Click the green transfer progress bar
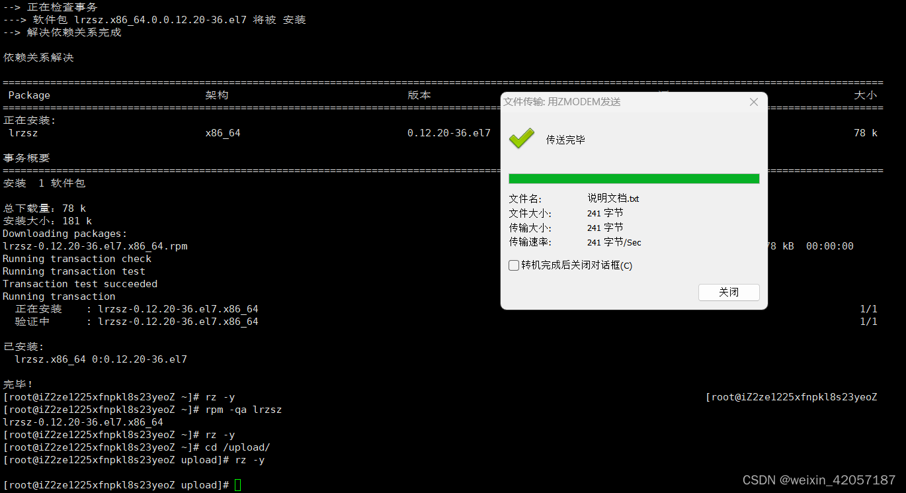This screenshot has height=493, width=906. pos(634,178)
